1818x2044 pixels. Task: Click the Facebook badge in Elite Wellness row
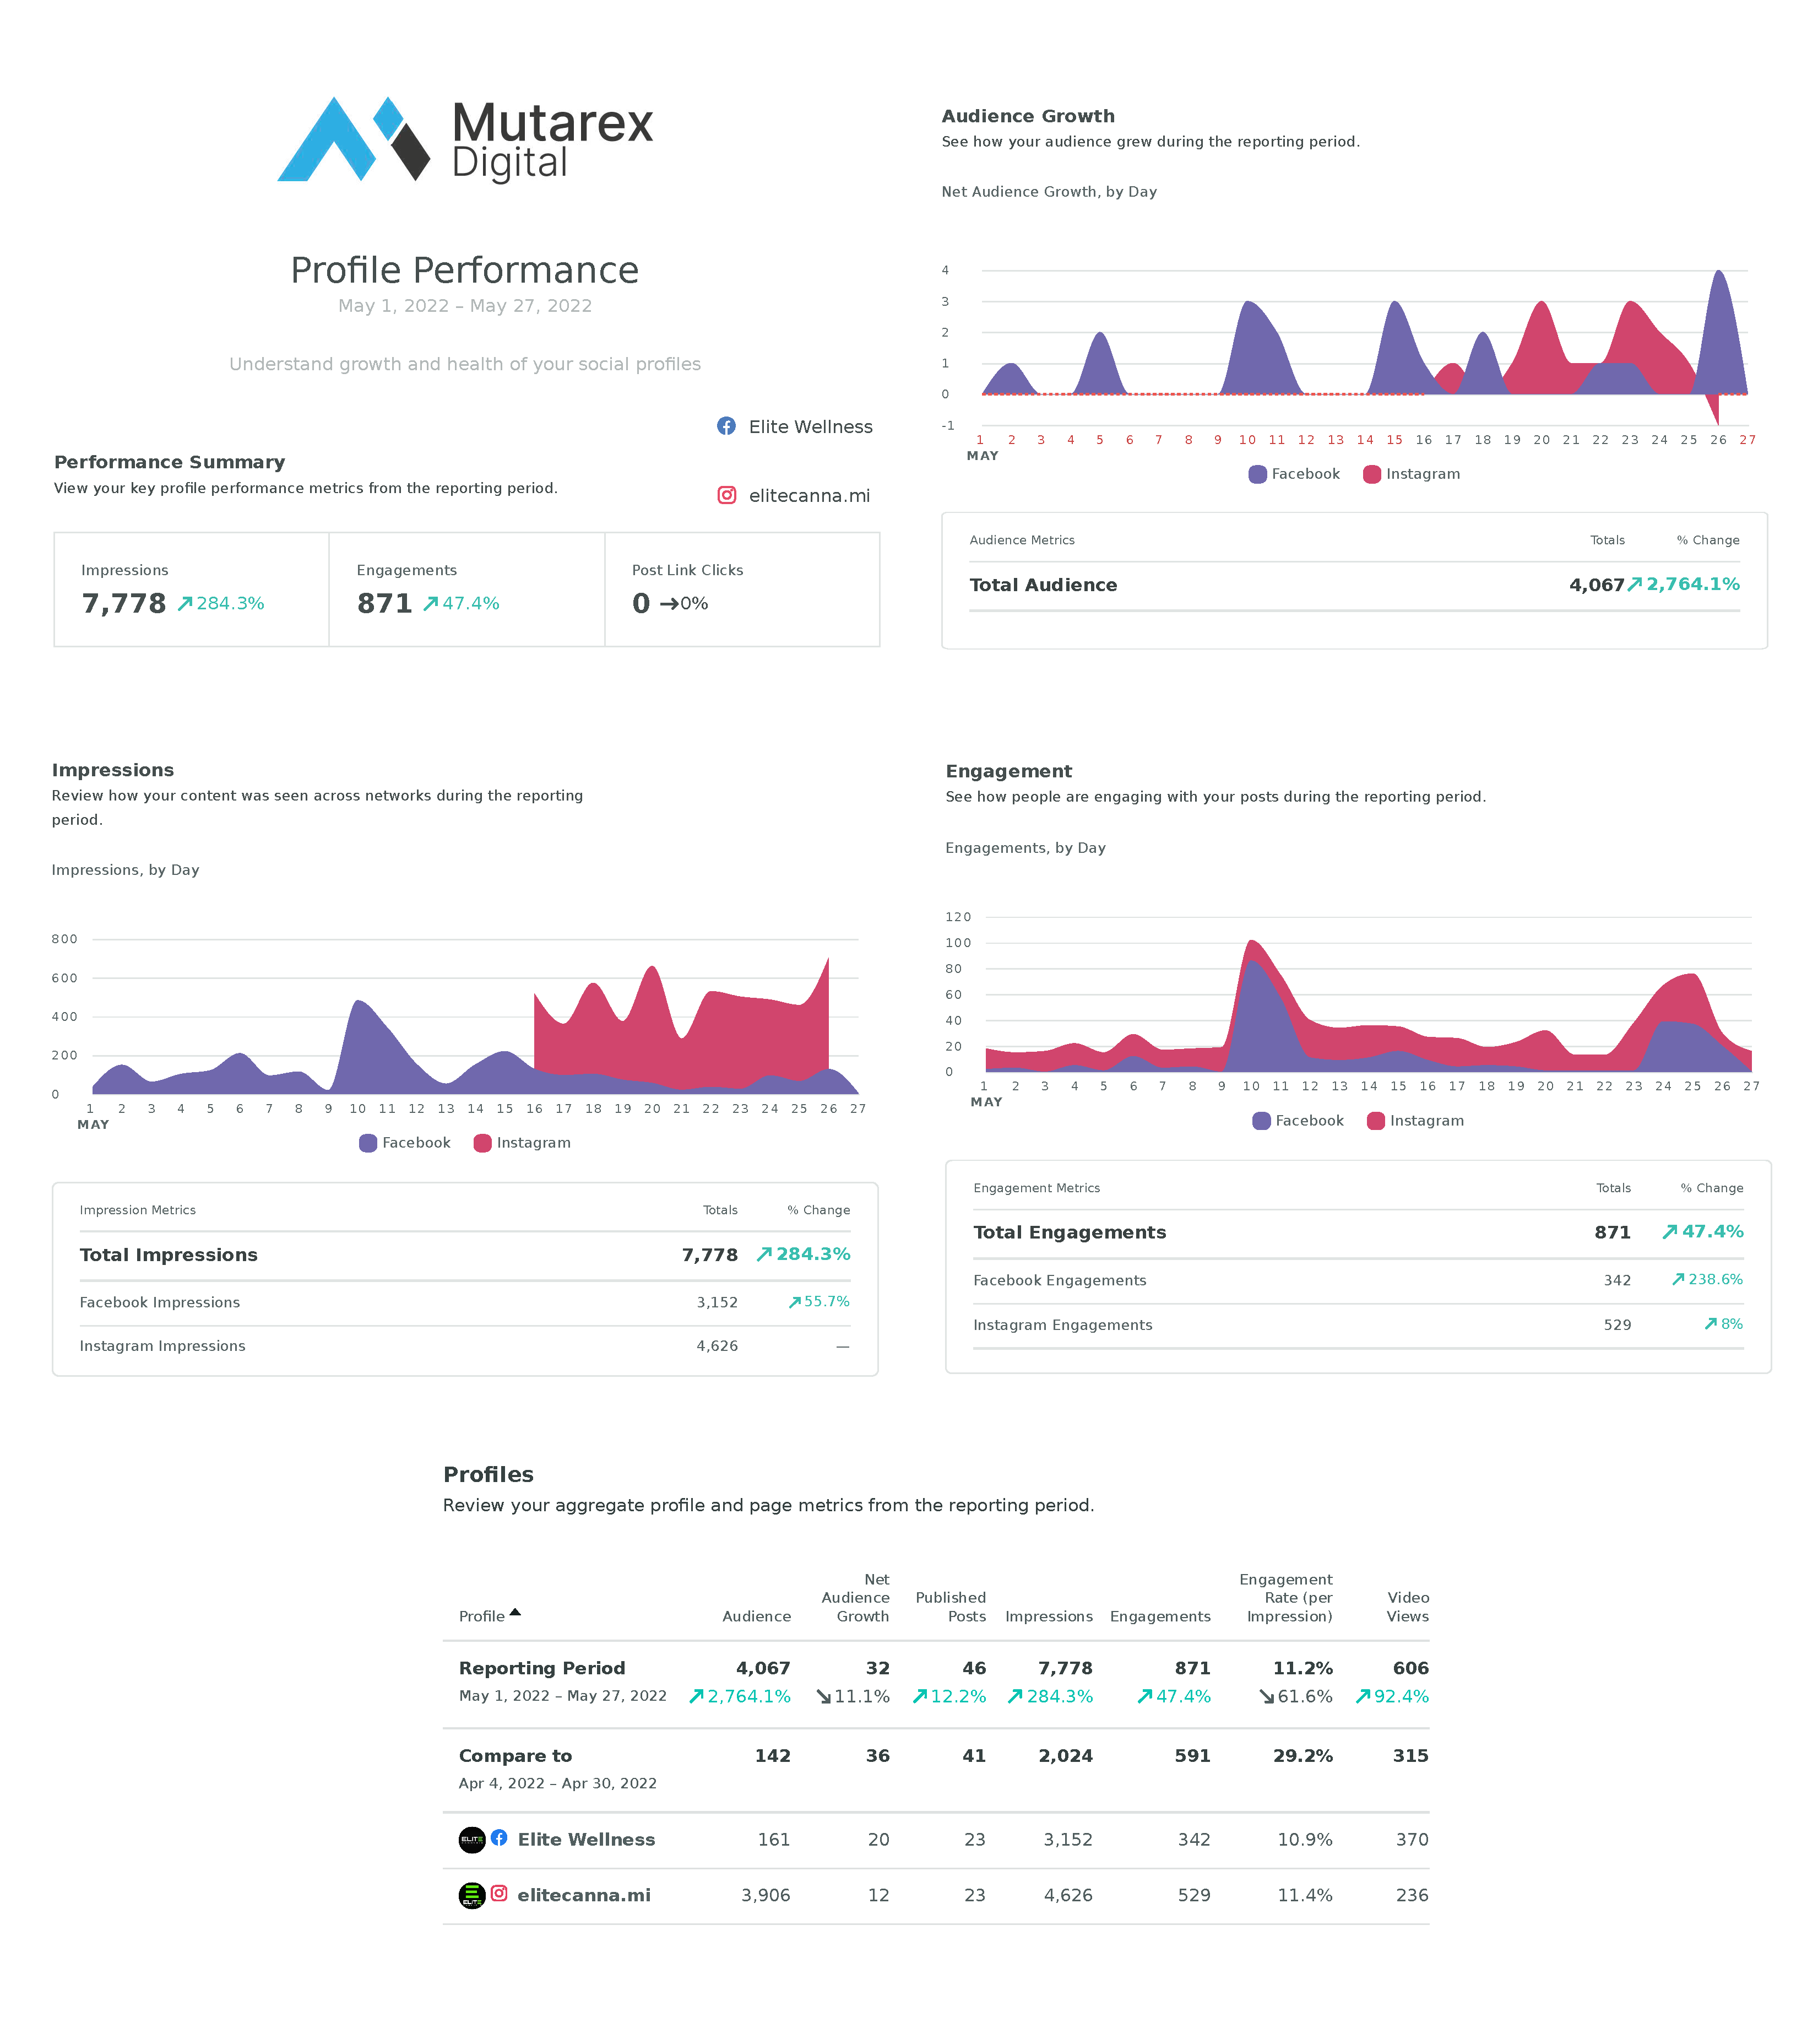499,1837
